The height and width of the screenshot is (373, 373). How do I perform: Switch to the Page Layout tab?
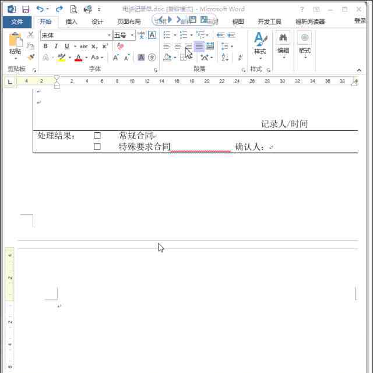[x=129, y=22]
